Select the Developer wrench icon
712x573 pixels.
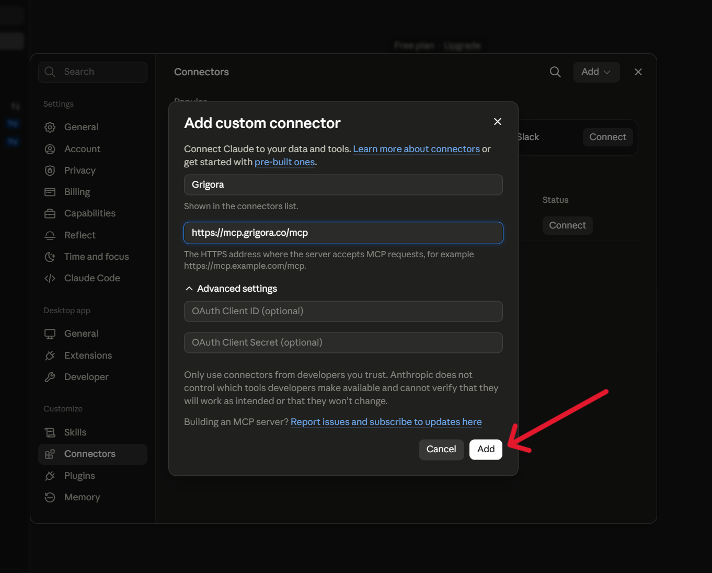pyautogui.click(x=50, y=377)
